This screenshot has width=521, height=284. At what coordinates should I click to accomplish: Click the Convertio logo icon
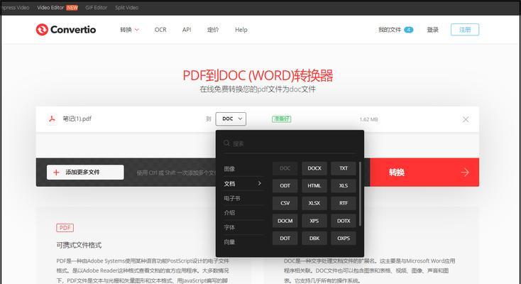[x=42, y=30]
